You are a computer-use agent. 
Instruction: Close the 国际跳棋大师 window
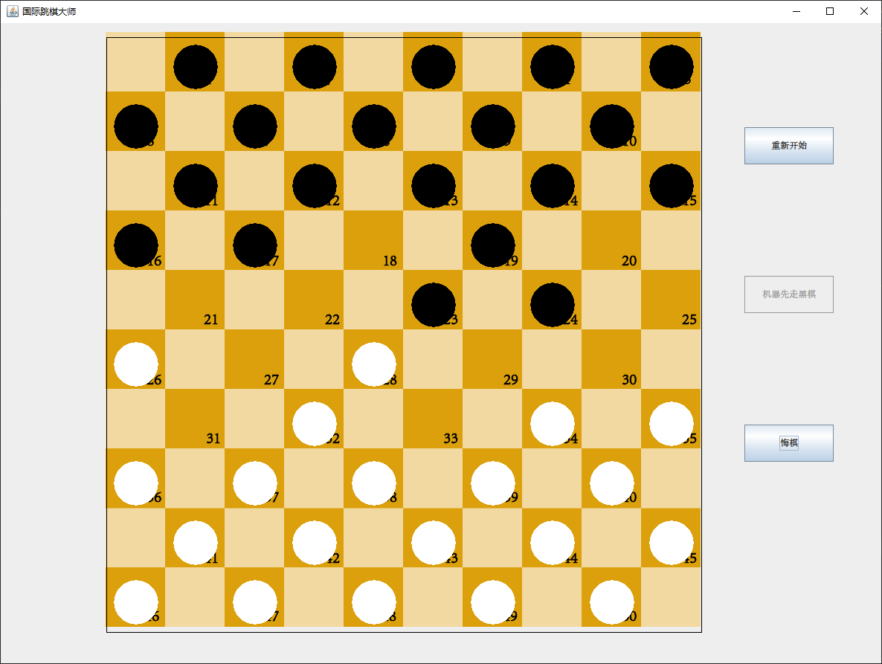pos(864,11)
